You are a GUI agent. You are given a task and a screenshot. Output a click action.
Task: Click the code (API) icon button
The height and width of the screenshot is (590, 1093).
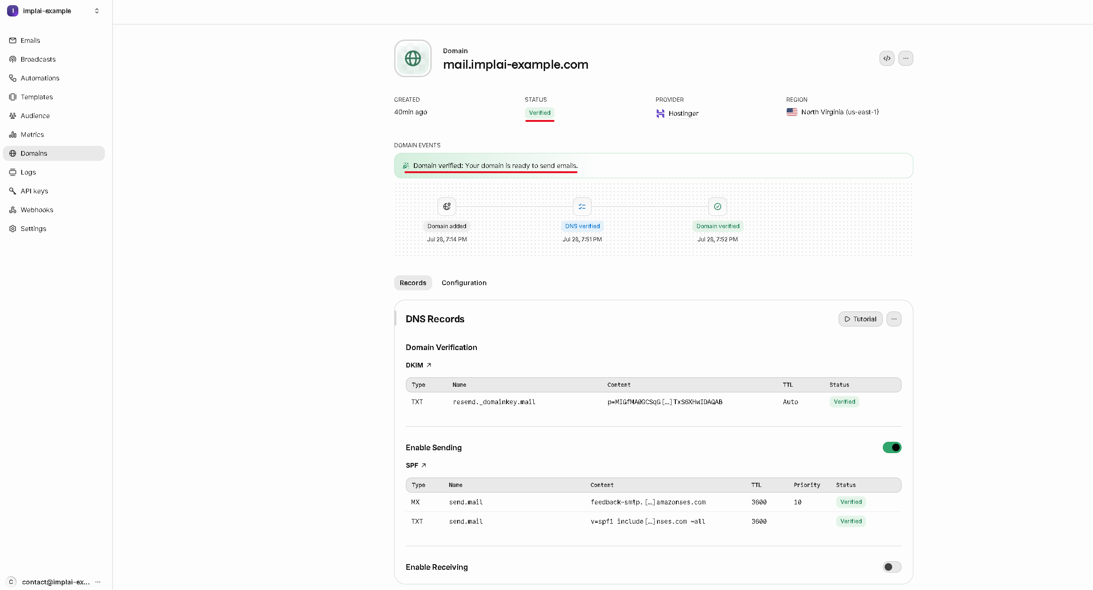pyautogui.click(x=887, y=58)
